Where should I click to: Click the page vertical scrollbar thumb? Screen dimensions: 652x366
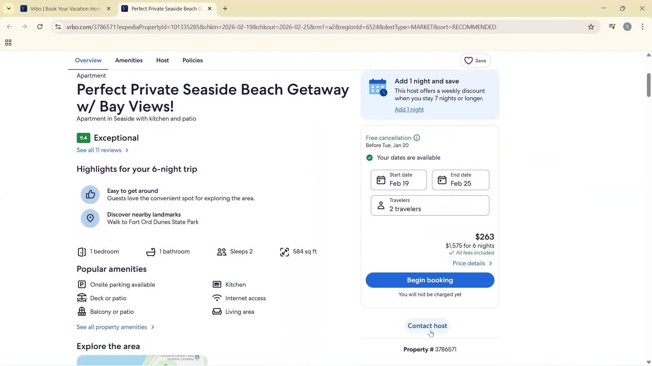[648, 85]
